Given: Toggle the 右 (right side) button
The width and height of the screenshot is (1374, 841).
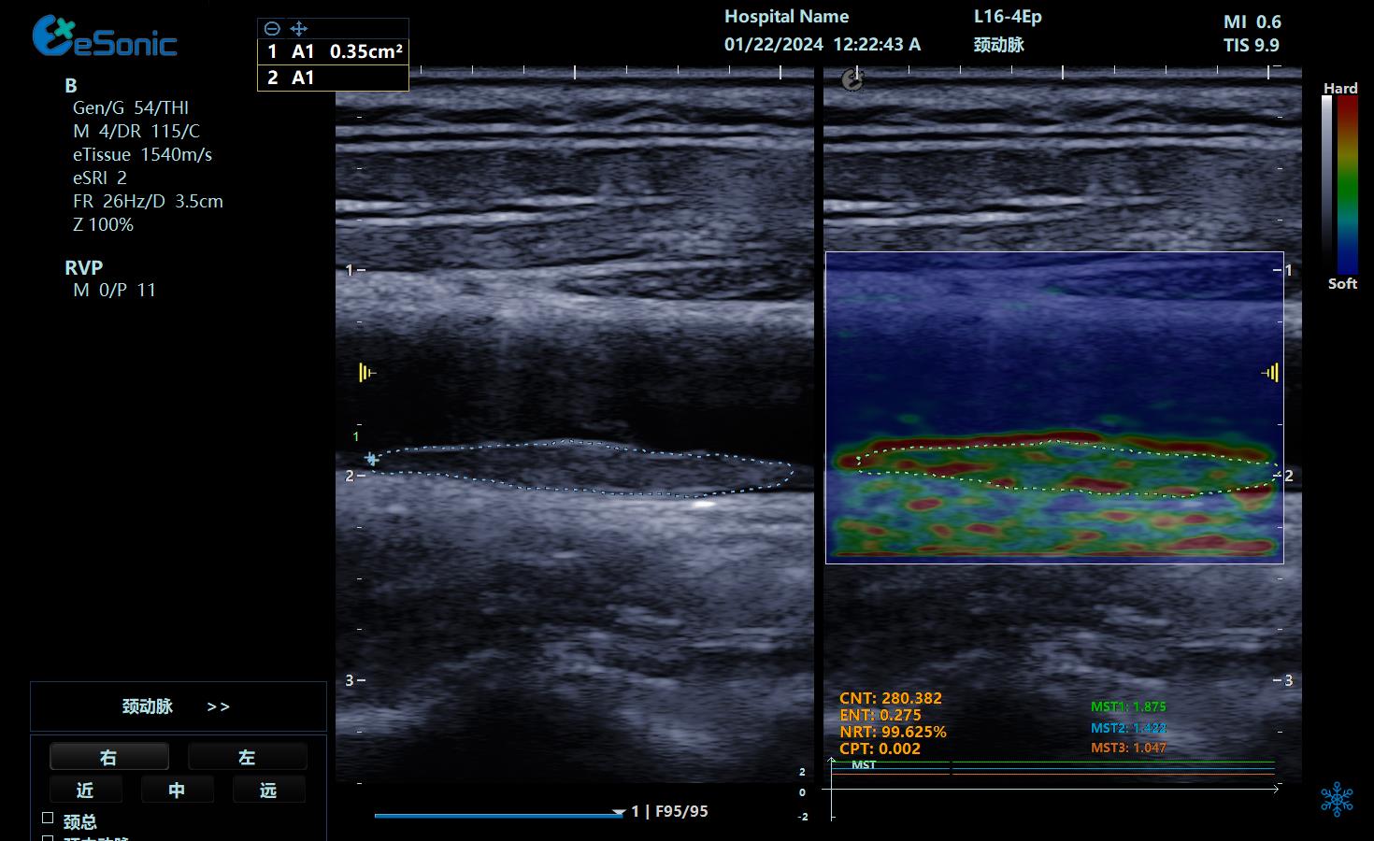Looking at the screenshot, I should (x=108, y=757).
